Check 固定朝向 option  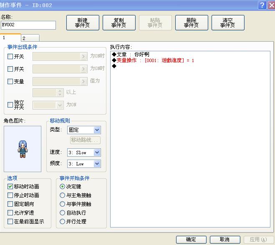(10, 204)
